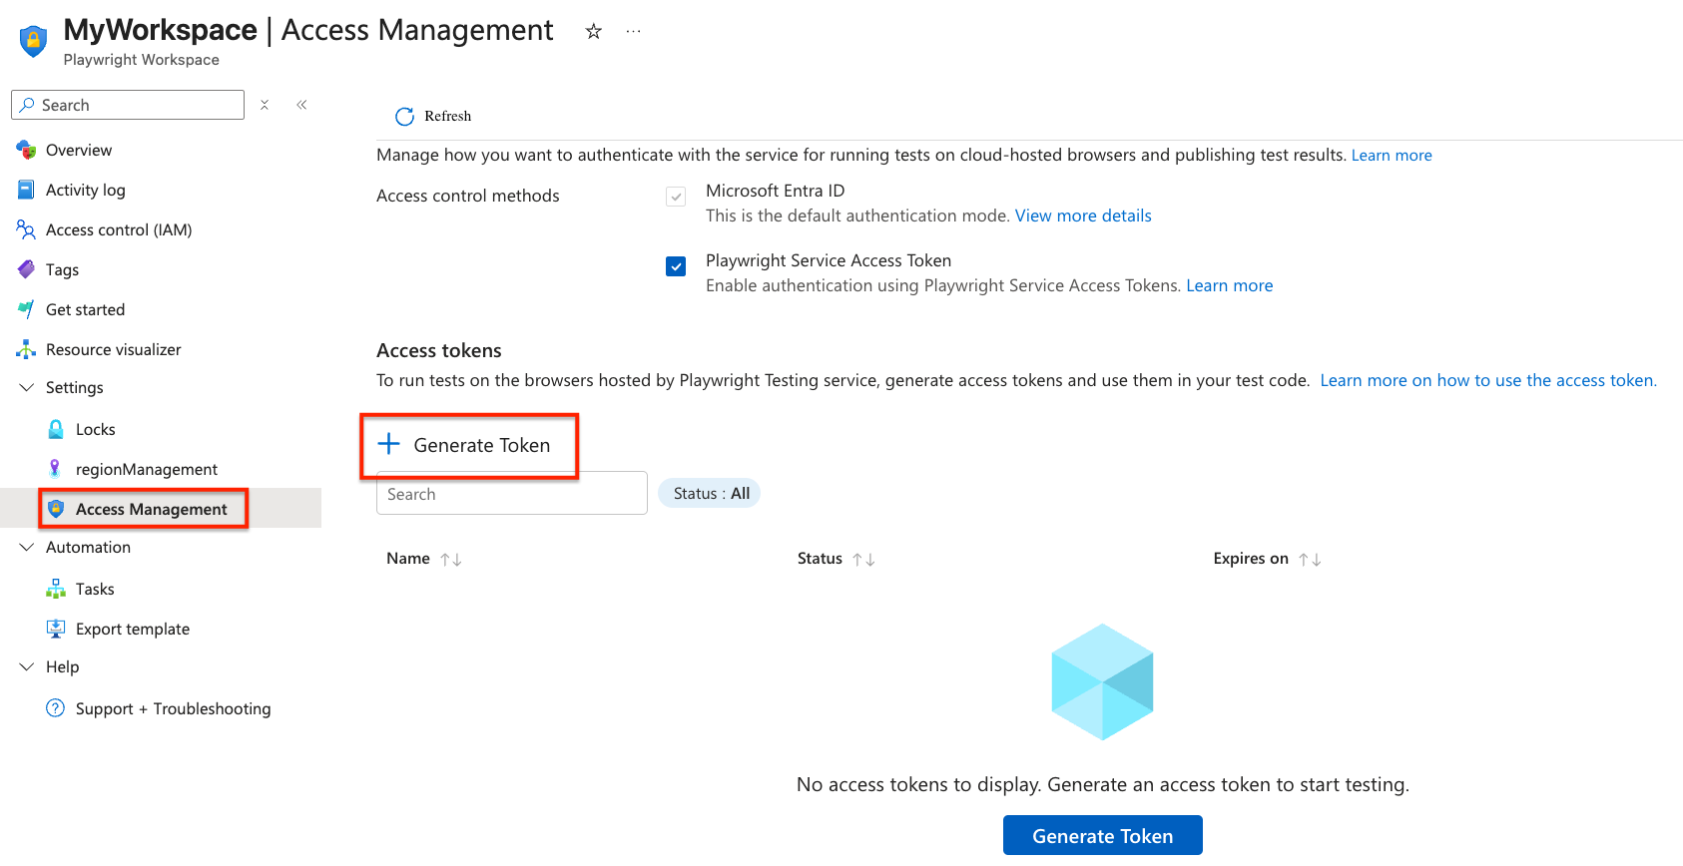The image size is (1683, 866).
Task: Collapse the Automation section chevron
Action: click(x=27, y=547)
